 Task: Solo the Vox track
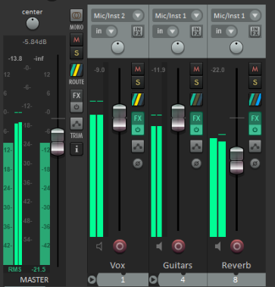click(x=138, y=82)
